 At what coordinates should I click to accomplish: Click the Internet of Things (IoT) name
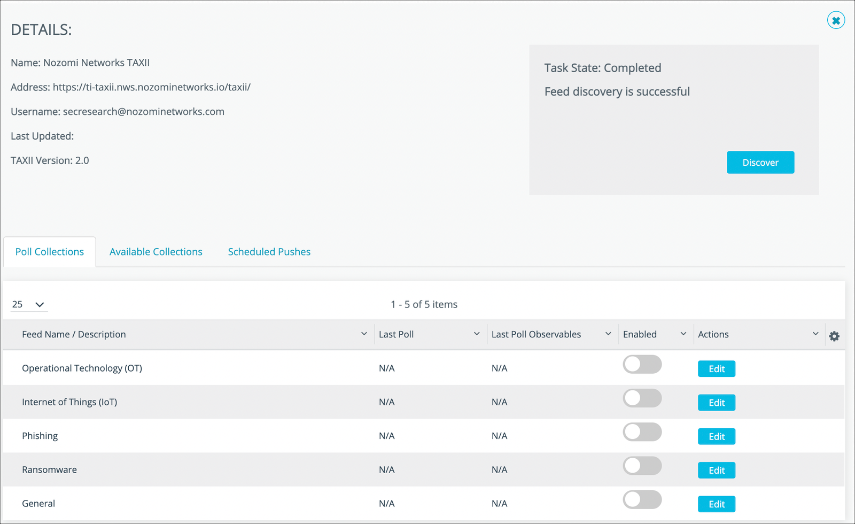(x=69, y=402)
